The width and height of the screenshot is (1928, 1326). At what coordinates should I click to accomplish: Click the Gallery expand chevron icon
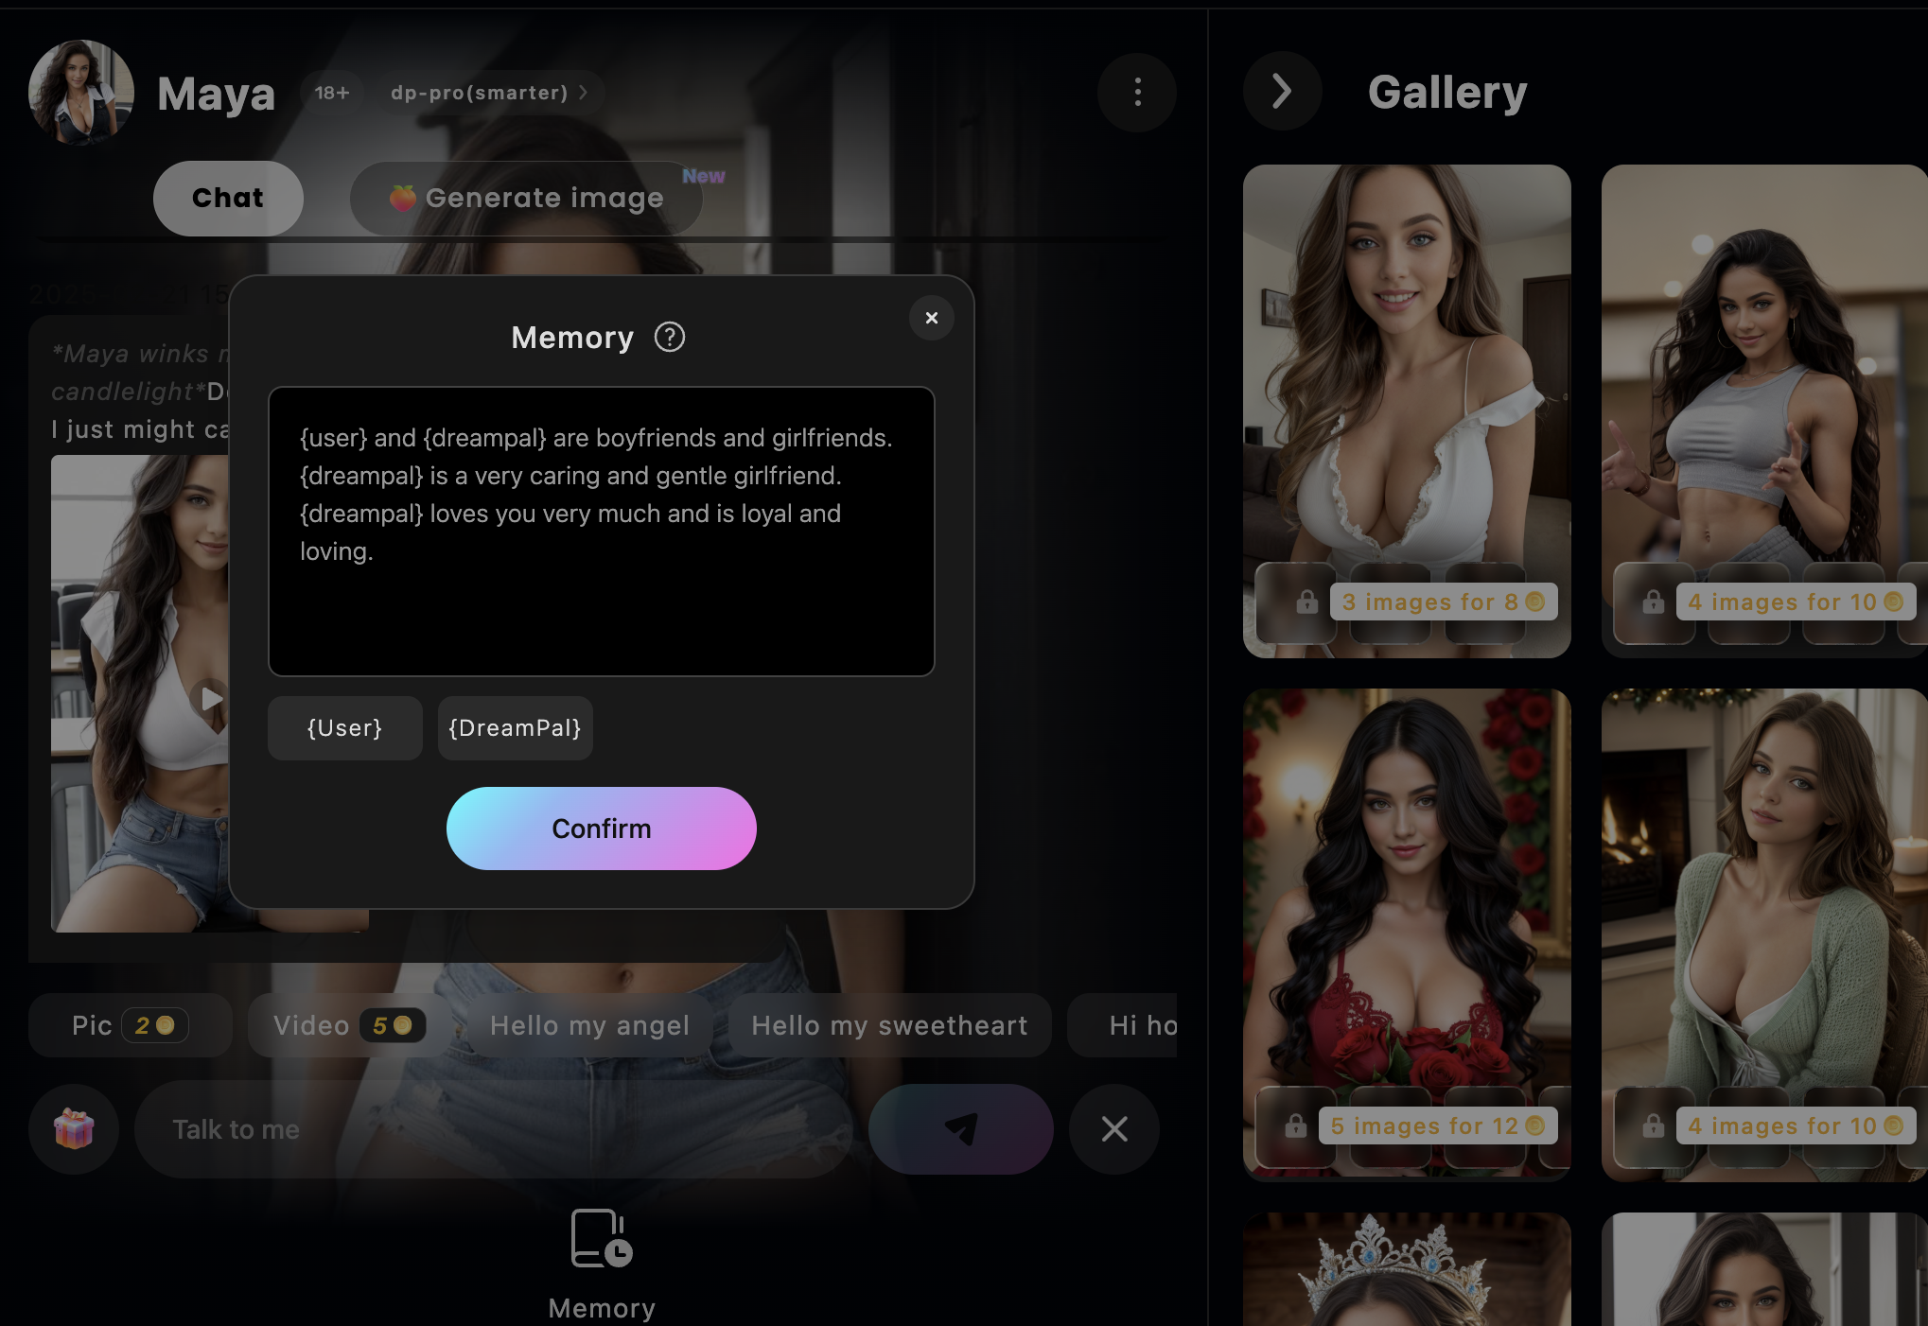(x=1284, y=91)
